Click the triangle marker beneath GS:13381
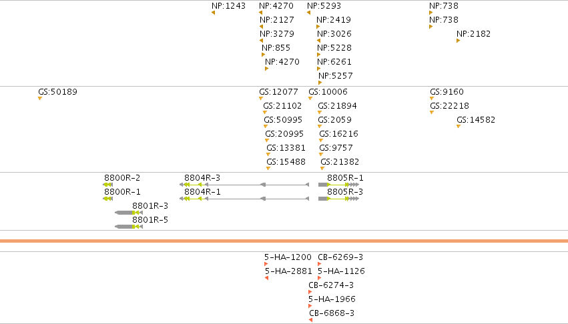Screen dimensions: 568x324 click(268, 155)
